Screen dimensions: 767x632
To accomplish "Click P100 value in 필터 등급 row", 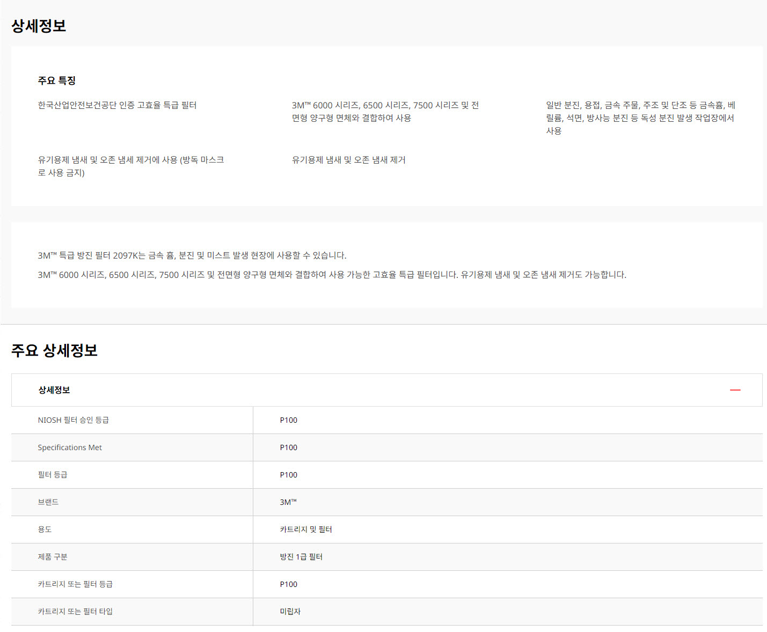I will [508, 475].
